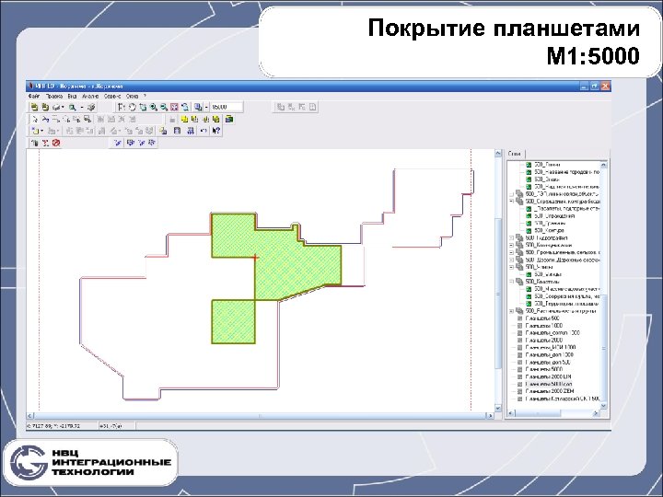This screenshot has width=663, height=497.
Task: Expand the 500_Гидрография layer group
Action: pos(511,238)
